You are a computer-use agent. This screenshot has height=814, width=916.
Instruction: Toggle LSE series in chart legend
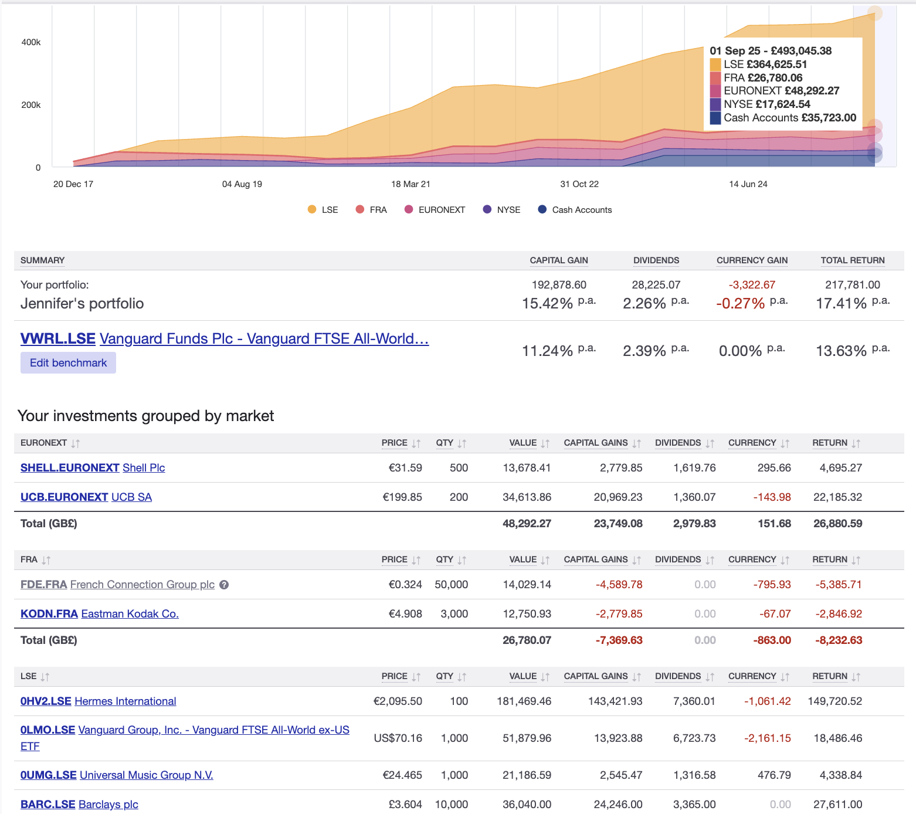click(x=323, y=209)
